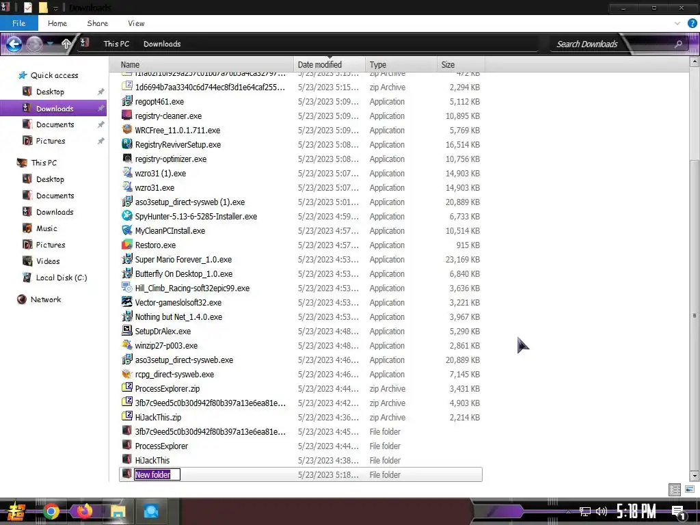Image resolution: width=700 pixels, height=525 pixels.
Task: Sort by Date modified column
Action: (x=329, y=64)
